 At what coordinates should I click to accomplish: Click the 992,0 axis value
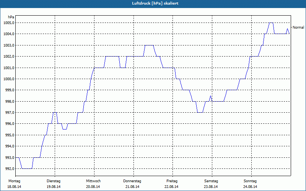click(9, 169)
